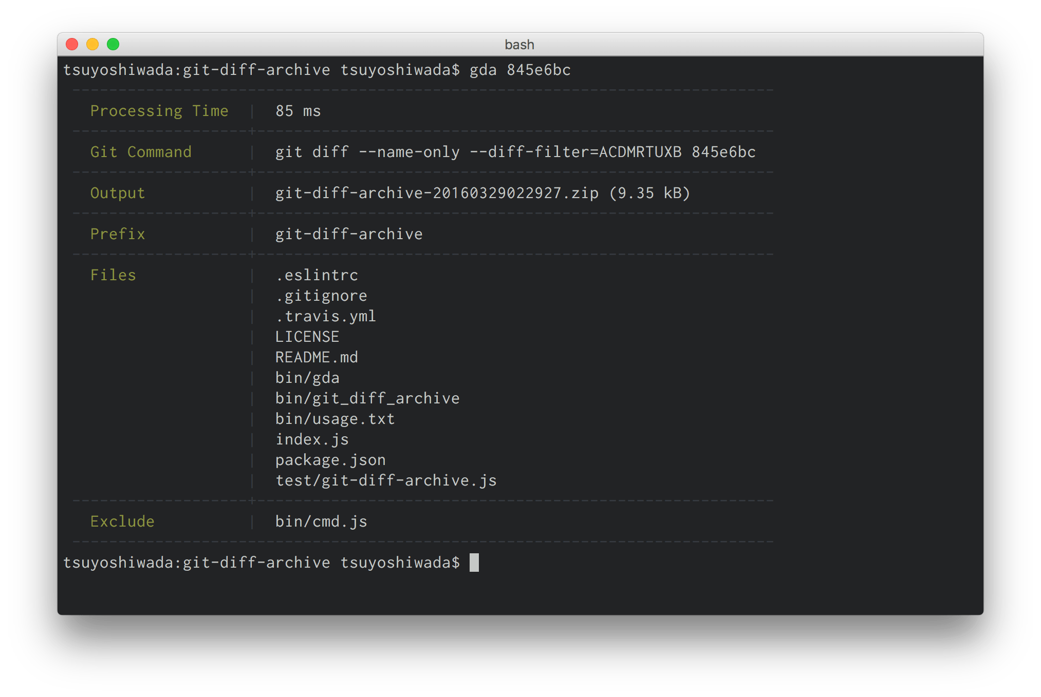This screenshot has height=697, width=1041.
Task: Select the terminal cursor block
Action: [x=474, y=563]
